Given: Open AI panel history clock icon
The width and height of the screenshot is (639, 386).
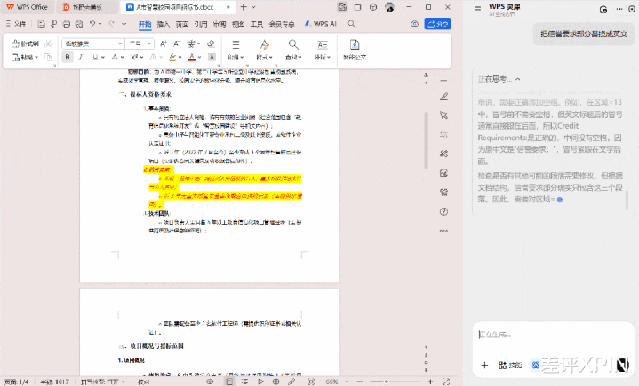Looking at the screenshot, I should 603,10.
